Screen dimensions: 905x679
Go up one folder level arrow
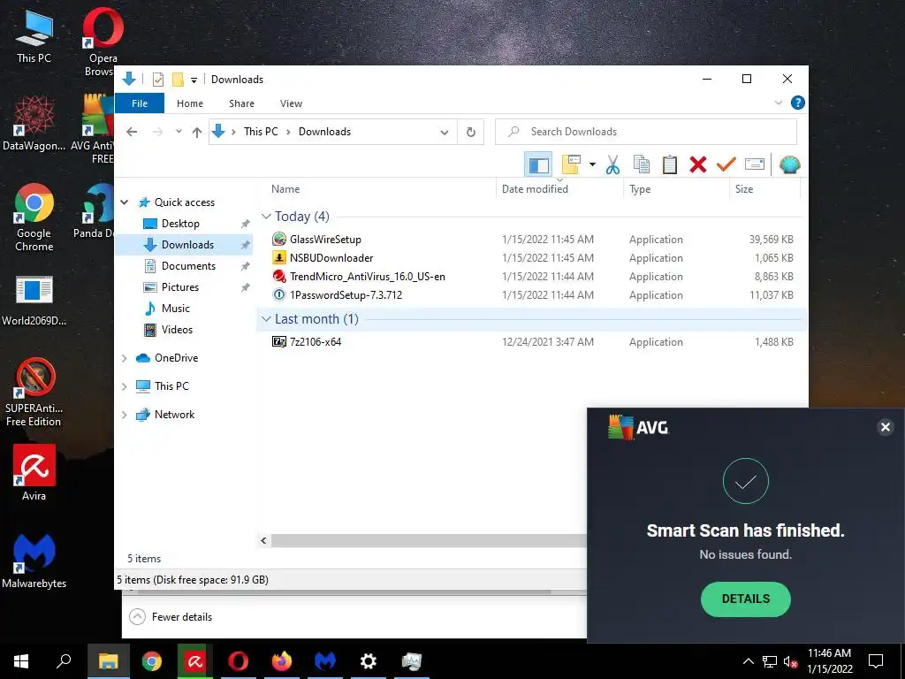pyautogui.click(x=197, y=133)
